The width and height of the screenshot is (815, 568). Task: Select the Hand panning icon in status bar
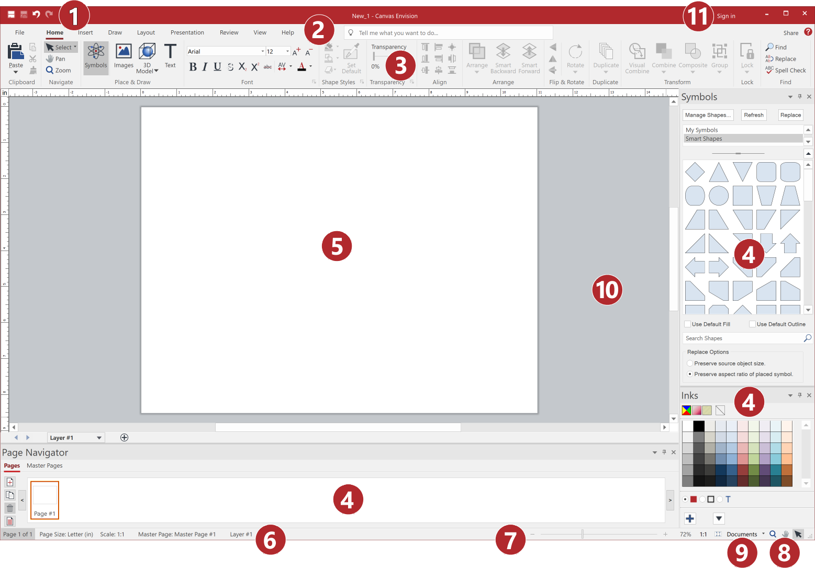785,534
